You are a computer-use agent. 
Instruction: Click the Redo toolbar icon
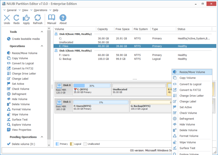point(16,18)
